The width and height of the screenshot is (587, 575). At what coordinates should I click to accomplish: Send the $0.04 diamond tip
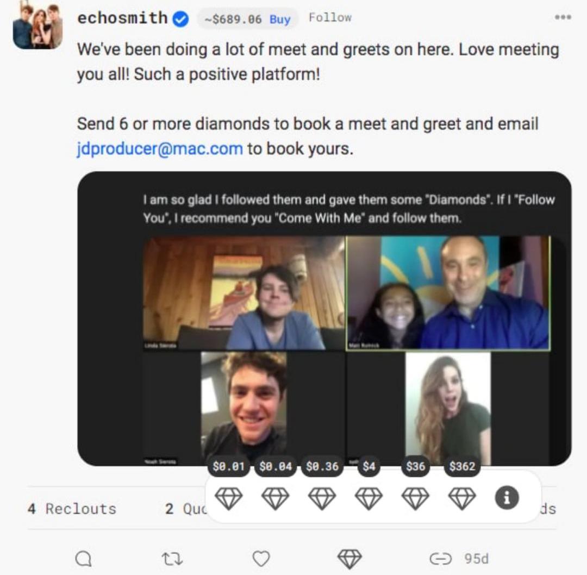pyautogui.click(x=275, y=498)
